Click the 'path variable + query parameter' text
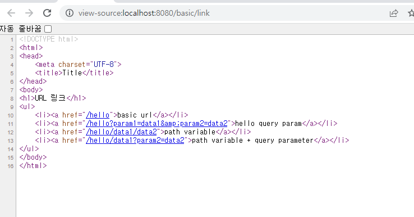 (252, 141)
